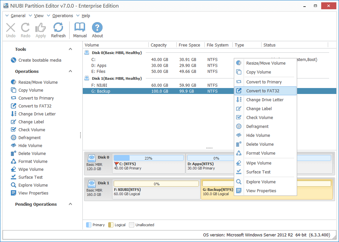The image size is (339, 242).
Task: Click Create bootable media icon in sidebar
Action: point(14,60)
